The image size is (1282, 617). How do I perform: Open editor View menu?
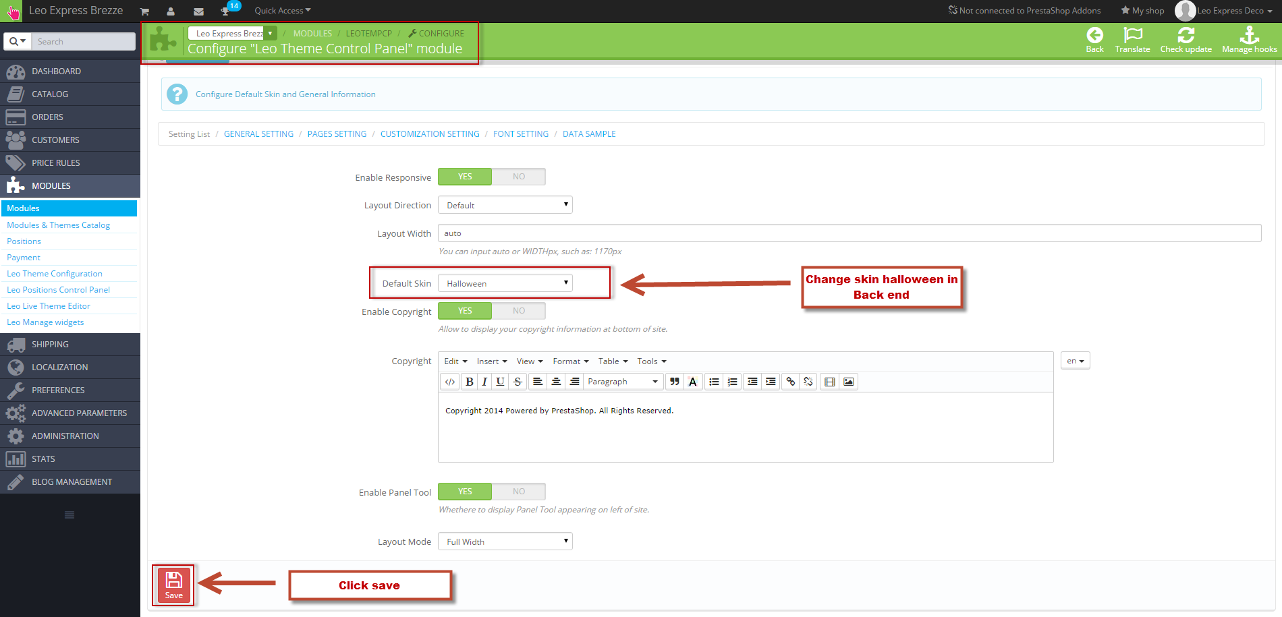530,361
